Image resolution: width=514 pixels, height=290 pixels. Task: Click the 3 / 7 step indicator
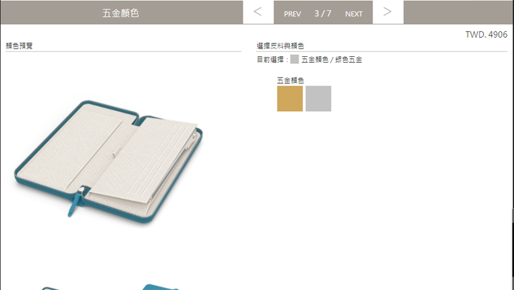[323, 14]
